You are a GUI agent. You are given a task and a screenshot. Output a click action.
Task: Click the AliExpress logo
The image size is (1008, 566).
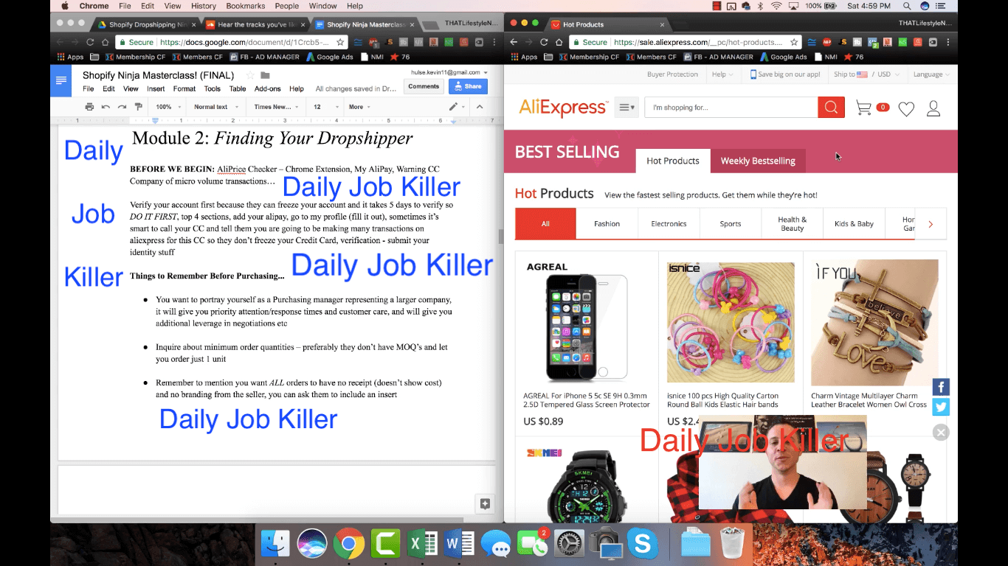[x=563, y=108]
